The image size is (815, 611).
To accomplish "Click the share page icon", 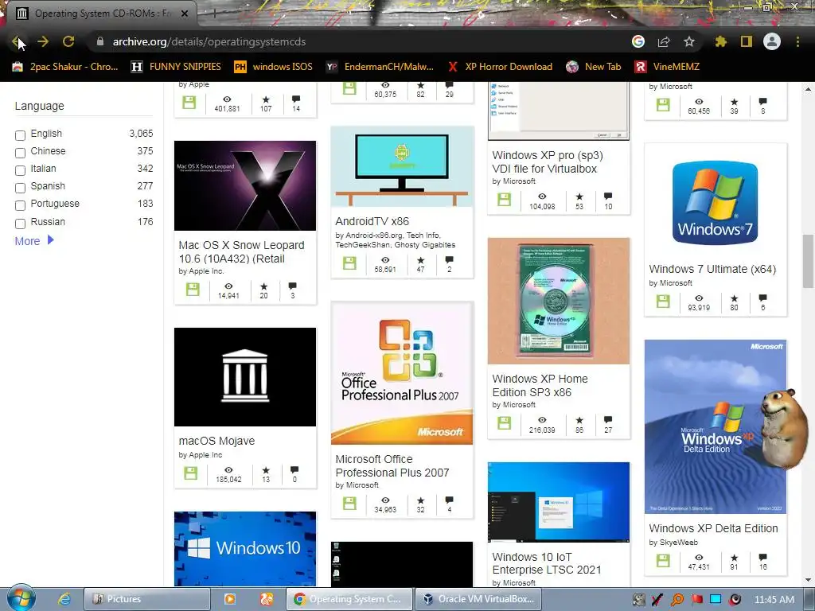I will (x=664, y=41).
